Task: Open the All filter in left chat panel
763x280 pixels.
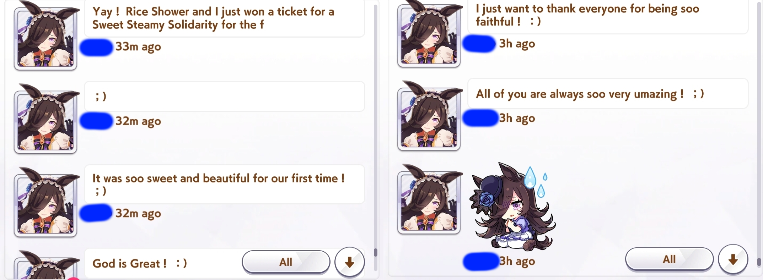Action: (286, 262)
